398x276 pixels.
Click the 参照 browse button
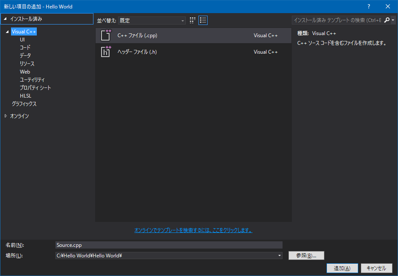coord(306,255)
